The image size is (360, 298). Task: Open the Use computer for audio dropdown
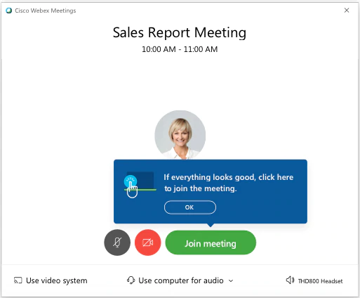click(180, 280)
